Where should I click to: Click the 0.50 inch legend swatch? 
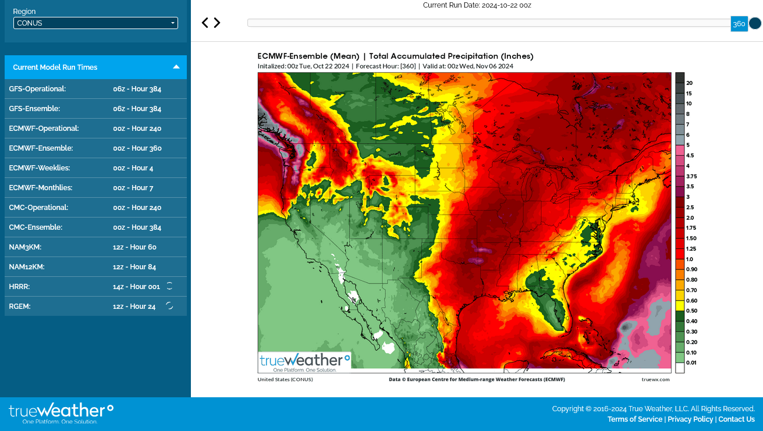[x=680, y=306]
